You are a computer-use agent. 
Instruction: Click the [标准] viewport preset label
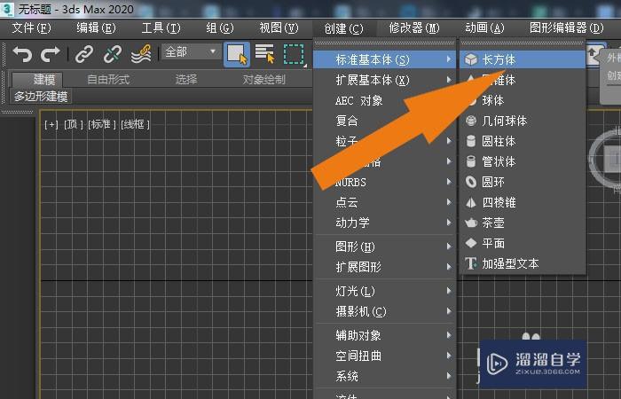pyautogui.click(x=102, y=125)
